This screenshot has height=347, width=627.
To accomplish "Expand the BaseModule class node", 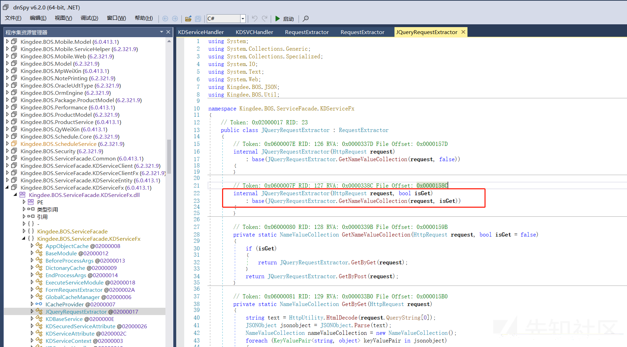I will tap(32, 253).
